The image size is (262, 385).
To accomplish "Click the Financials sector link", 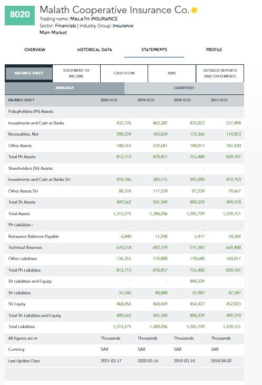I will click(x=65, y=26).
